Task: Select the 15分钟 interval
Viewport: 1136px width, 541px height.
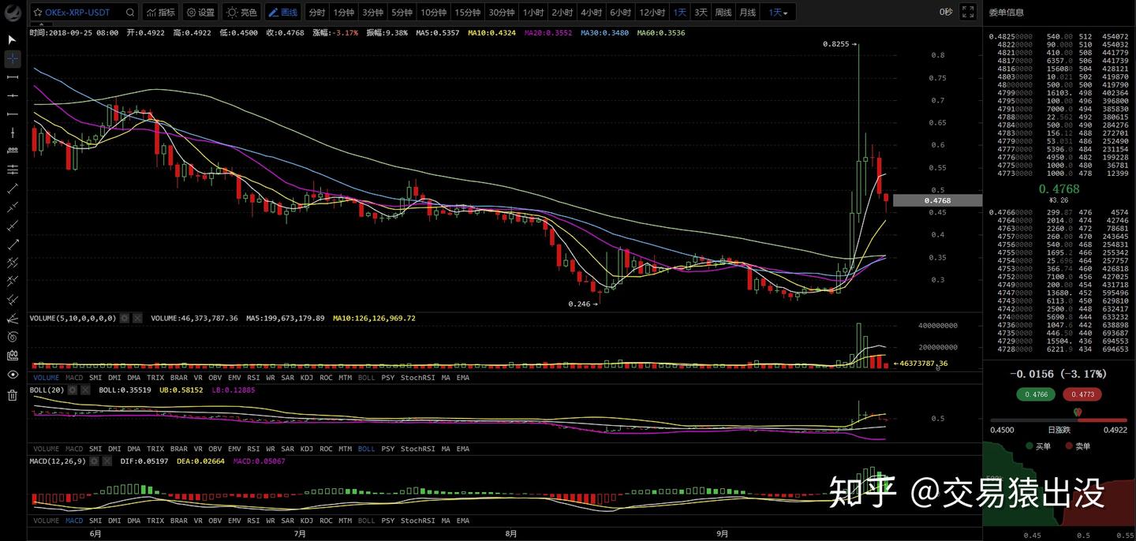Action: tap(468, 13)
